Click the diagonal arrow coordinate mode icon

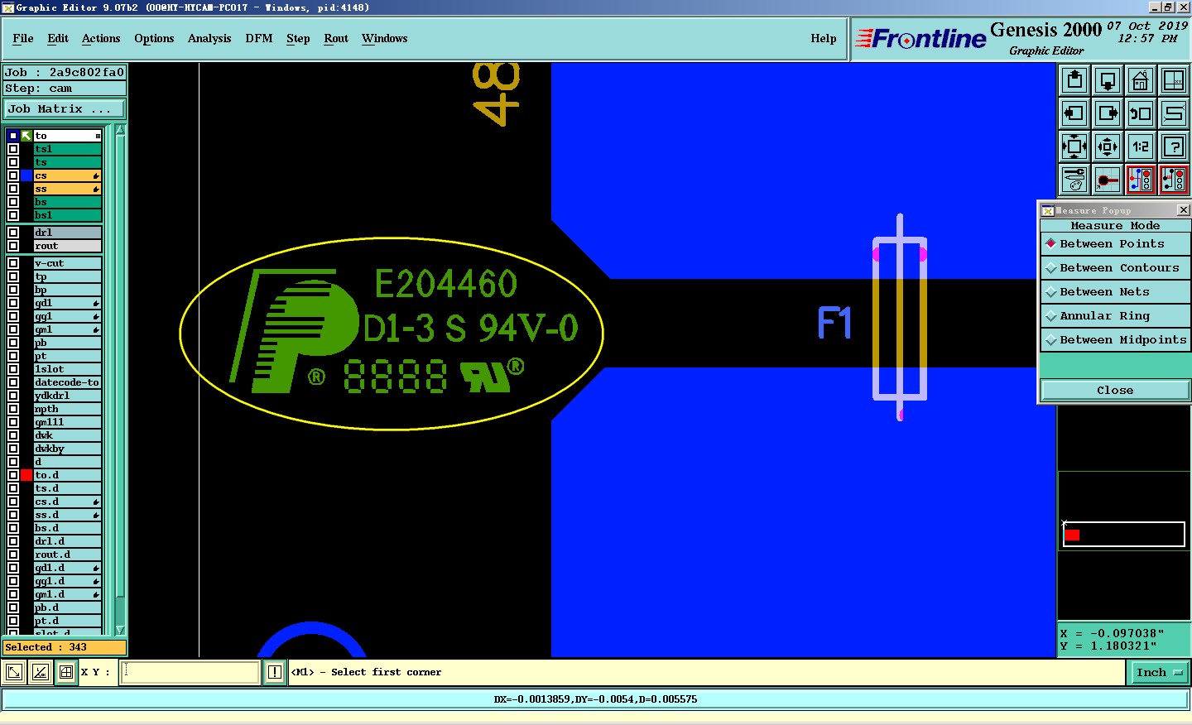click(x=14, y=672)
